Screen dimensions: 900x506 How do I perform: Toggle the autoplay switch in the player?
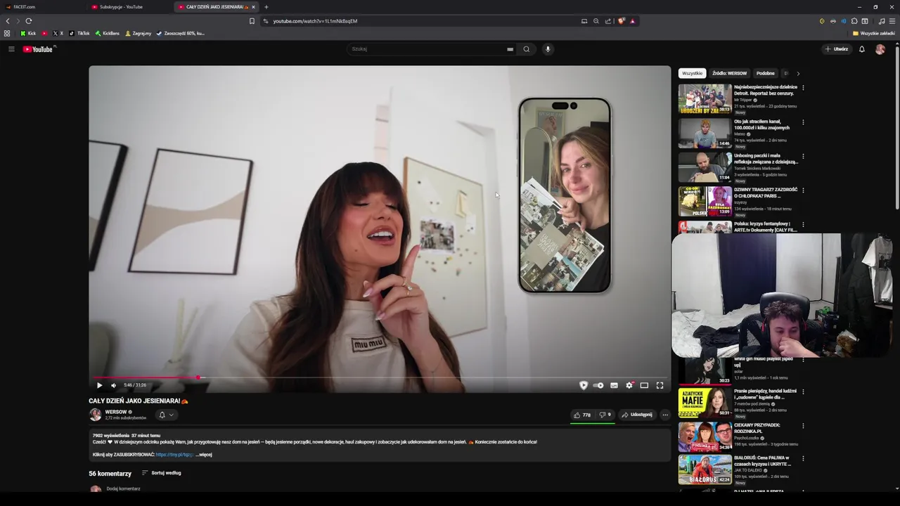[x=598, y=385]
